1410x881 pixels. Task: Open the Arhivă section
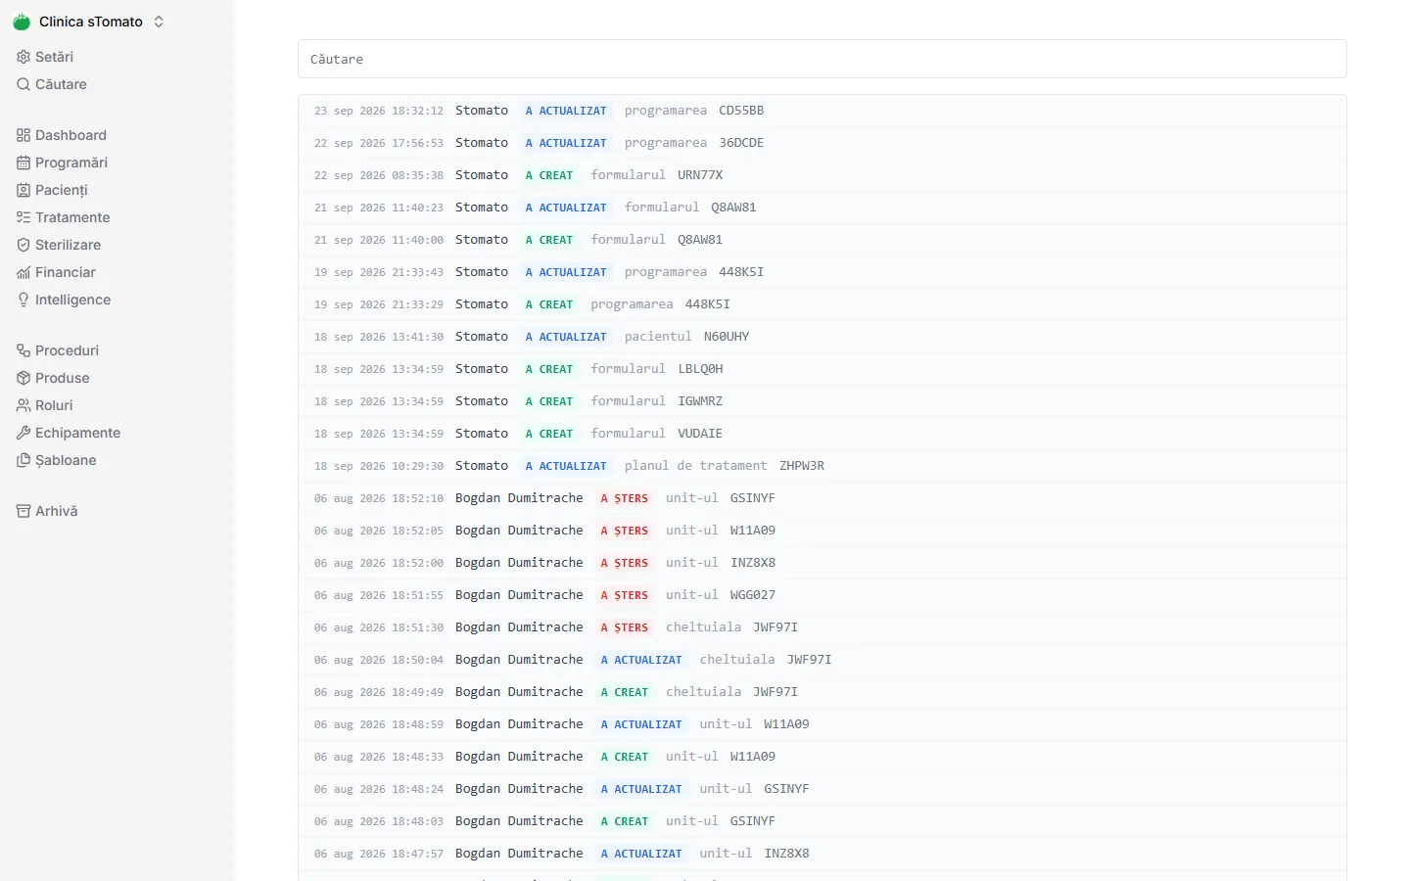[117, 511]
